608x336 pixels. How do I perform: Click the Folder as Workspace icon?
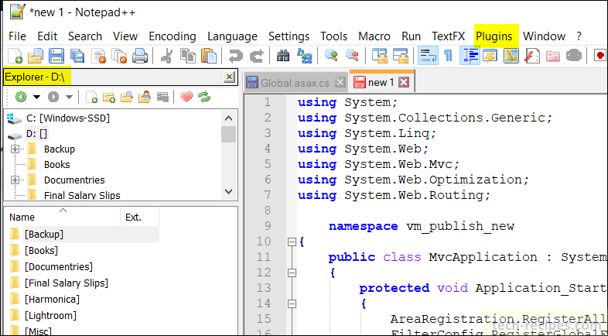coord(553,56)
